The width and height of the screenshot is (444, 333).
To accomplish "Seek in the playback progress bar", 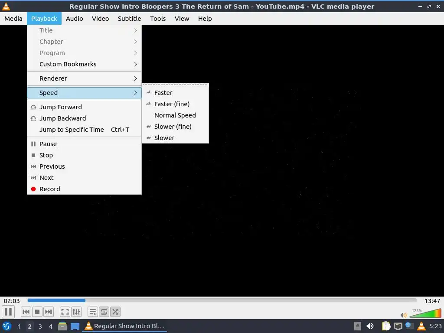I will tap(222, 300).
